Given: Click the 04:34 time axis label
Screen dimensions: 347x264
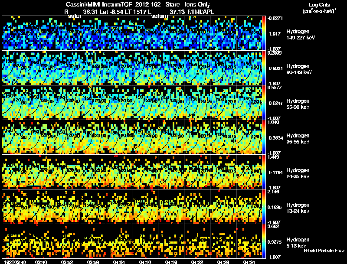Looking at the screenshot, I should click(249, 262).
